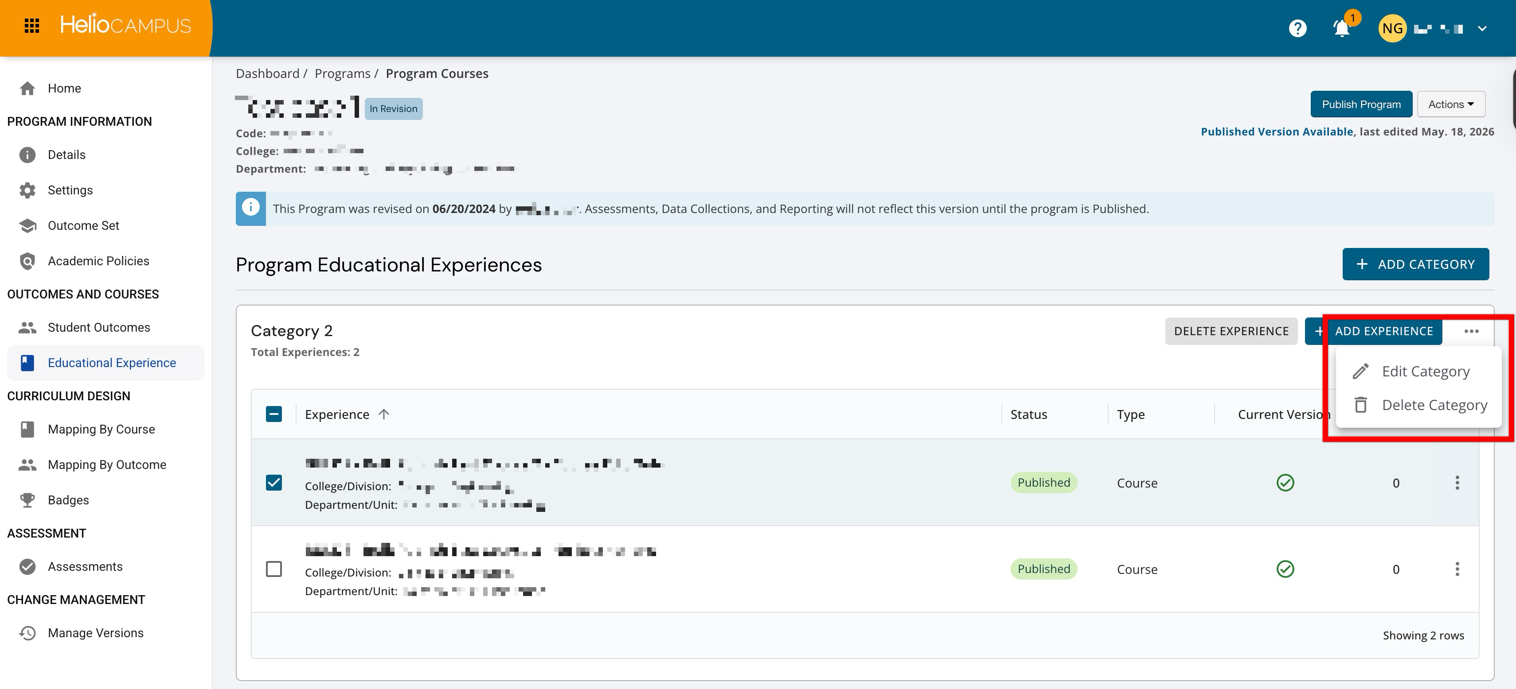This screenshot has height=689, width=1516.
Task: Click the Manage Versions history icon
Action: [x=27, y=633]
